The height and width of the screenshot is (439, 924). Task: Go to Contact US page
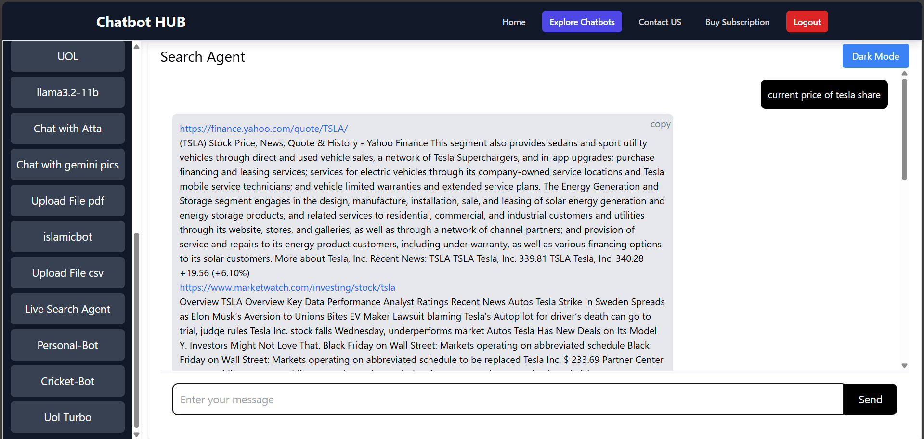(x=660, y=22)
